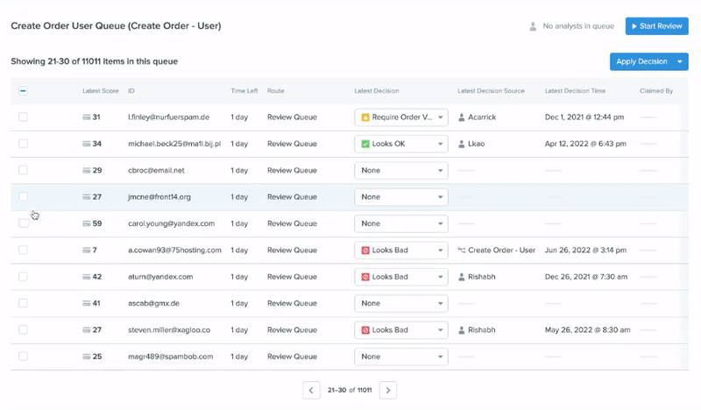Open user l.finley@nurfuerspam.de
Viewport: 701px width, 410px height.
click(x=168, y=117)
